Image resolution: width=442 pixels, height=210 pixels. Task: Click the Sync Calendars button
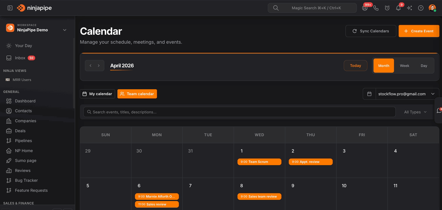coord(371,31)
